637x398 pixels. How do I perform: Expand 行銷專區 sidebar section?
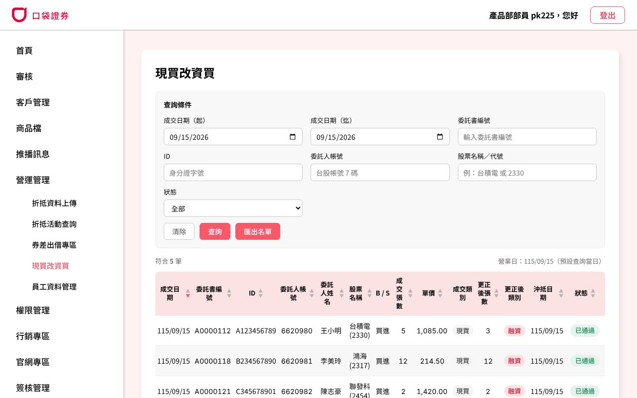pos(33,336)
